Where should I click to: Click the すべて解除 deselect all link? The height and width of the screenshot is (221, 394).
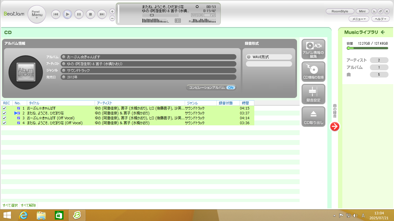tap(28, 205)
